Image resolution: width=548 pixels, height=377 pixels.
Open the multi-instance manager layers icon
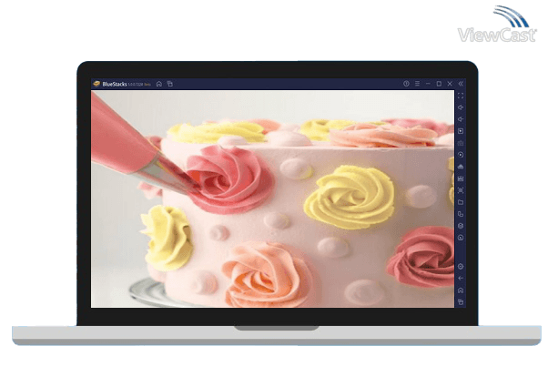pos(461,226)
